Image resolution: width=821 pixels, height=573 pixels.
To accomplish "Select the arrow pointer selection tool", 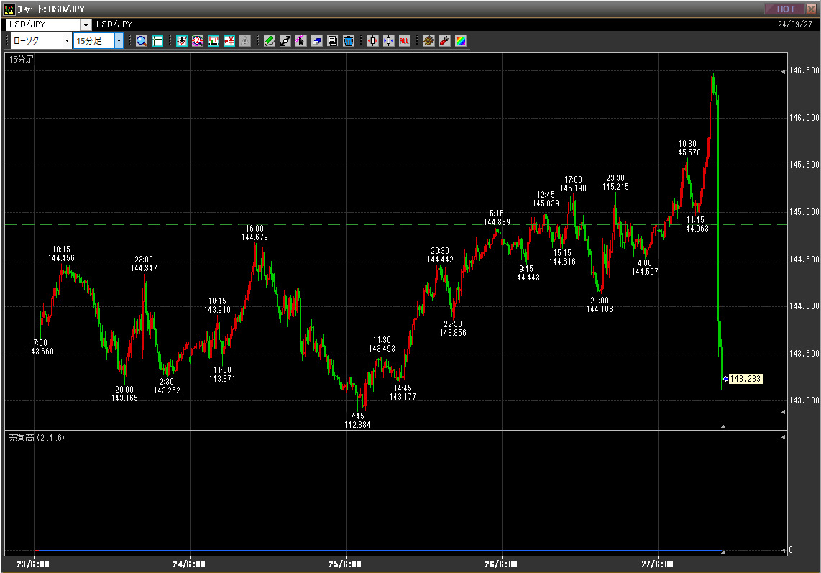I will [301, 41].
